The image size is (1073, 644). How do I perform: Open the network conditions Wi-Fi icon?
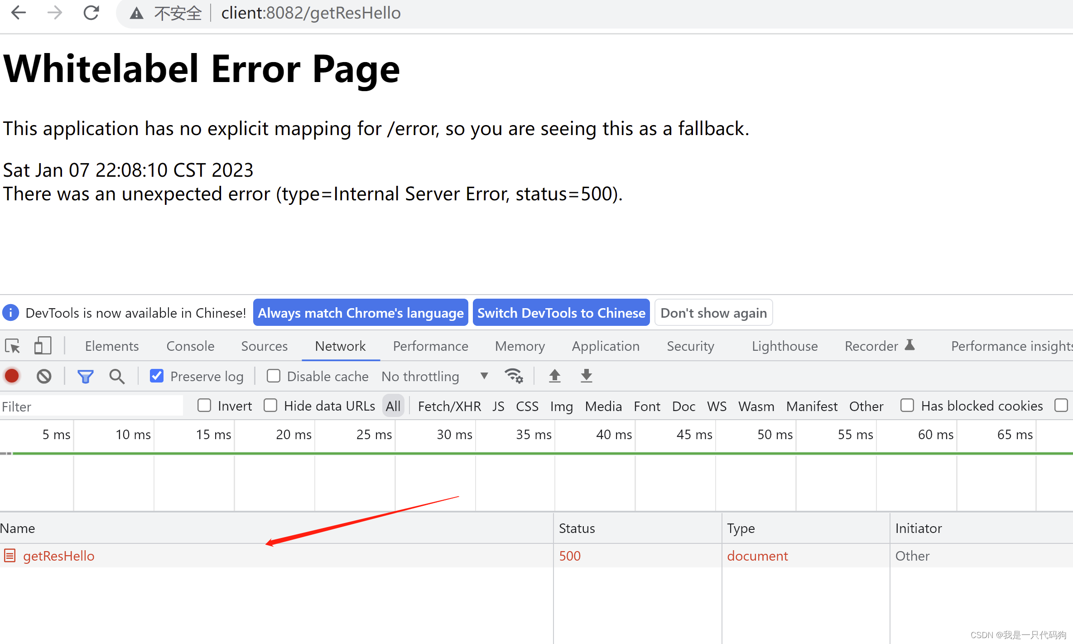(514, 376)
